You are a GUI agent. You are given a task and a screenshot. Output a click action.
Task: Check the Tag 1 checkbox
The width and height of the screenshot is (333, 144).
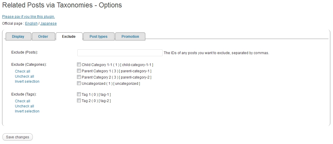[x=79, y=94]
